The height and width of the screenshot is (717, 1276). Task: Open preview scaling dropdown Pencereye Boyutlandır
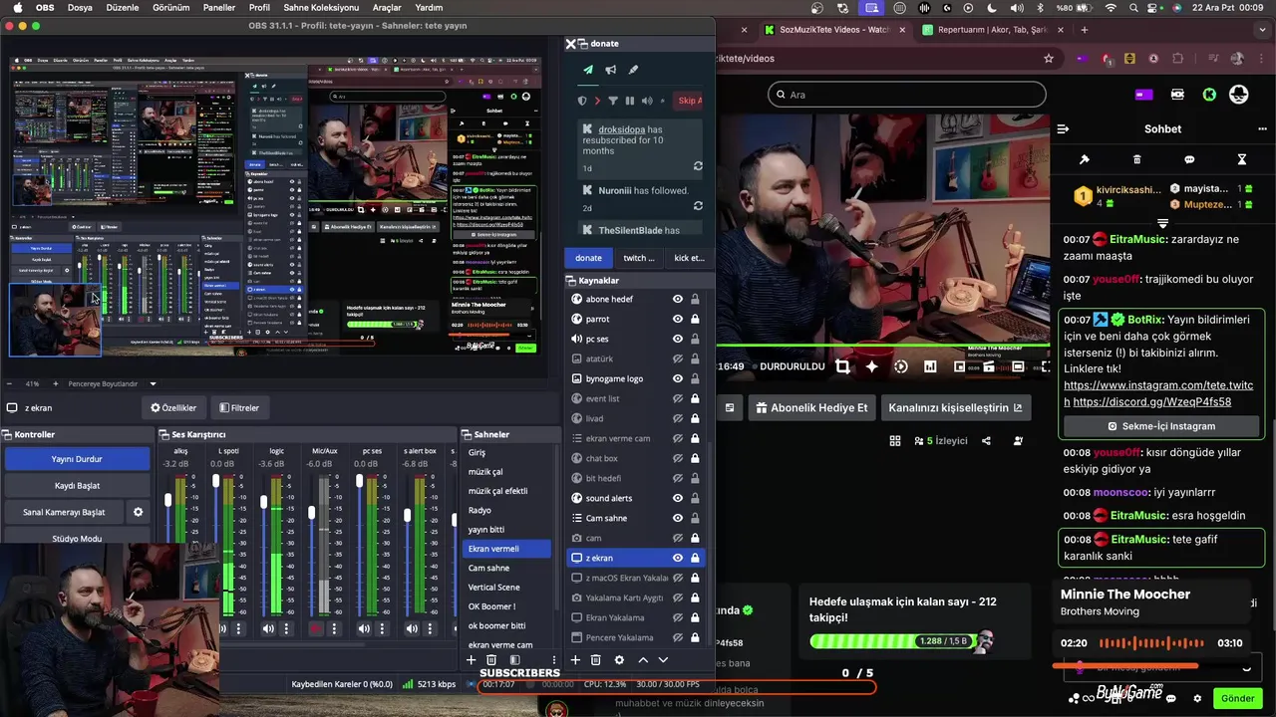(113, 383)
